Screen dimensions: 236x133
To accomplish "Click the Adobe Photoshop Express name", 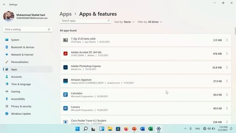I will (x=86, y=66).
